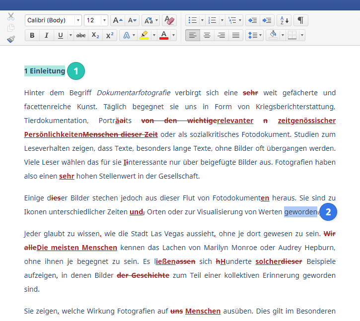Toggle italic formatting

46,35
